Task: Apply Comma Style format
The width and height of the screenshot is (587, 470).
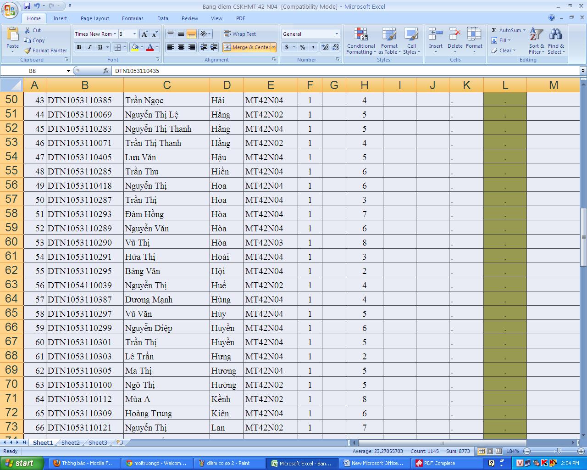Action: (x=313, y=47)
